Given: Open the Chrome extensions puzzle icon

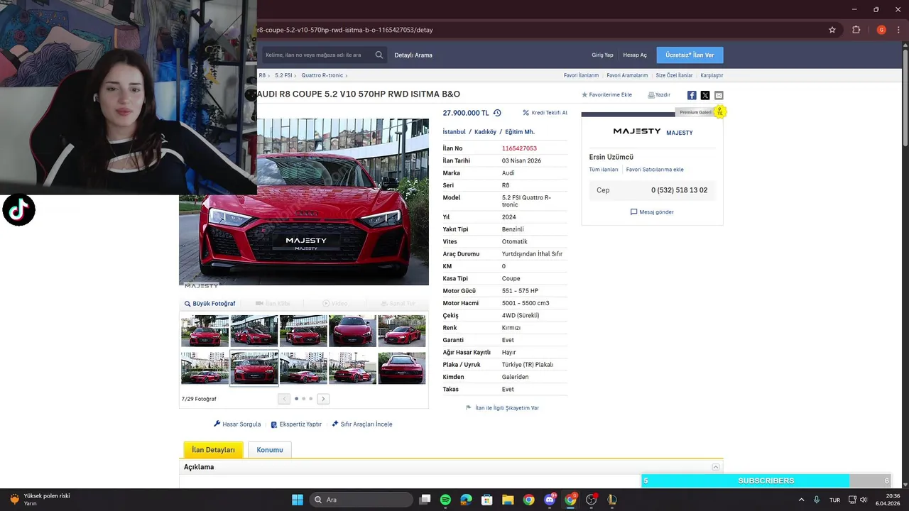Looking at the screenshot, I should [x=856, y=30].
